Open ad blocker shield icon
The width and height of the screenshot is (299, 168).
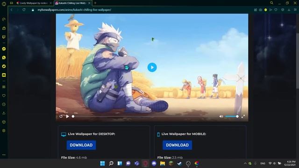click(266, 10)
